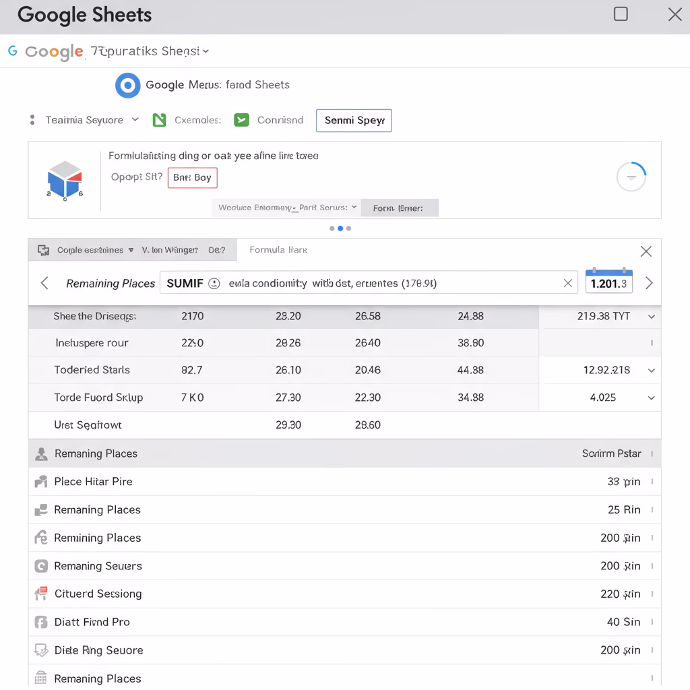Select the Shee the Driseqgs row label

[x=94, y=317]
